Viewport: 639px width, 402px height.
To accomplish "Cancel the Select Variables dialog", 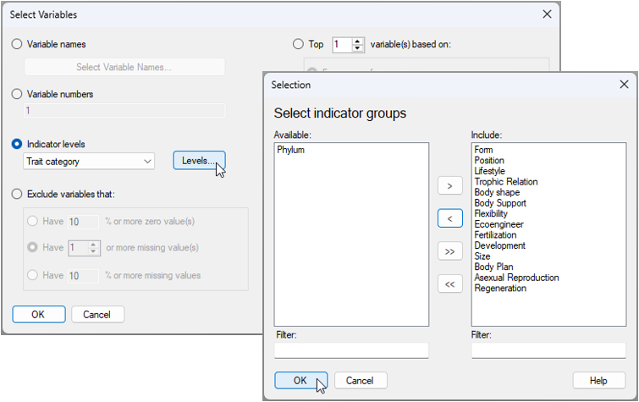I will 97,314.
